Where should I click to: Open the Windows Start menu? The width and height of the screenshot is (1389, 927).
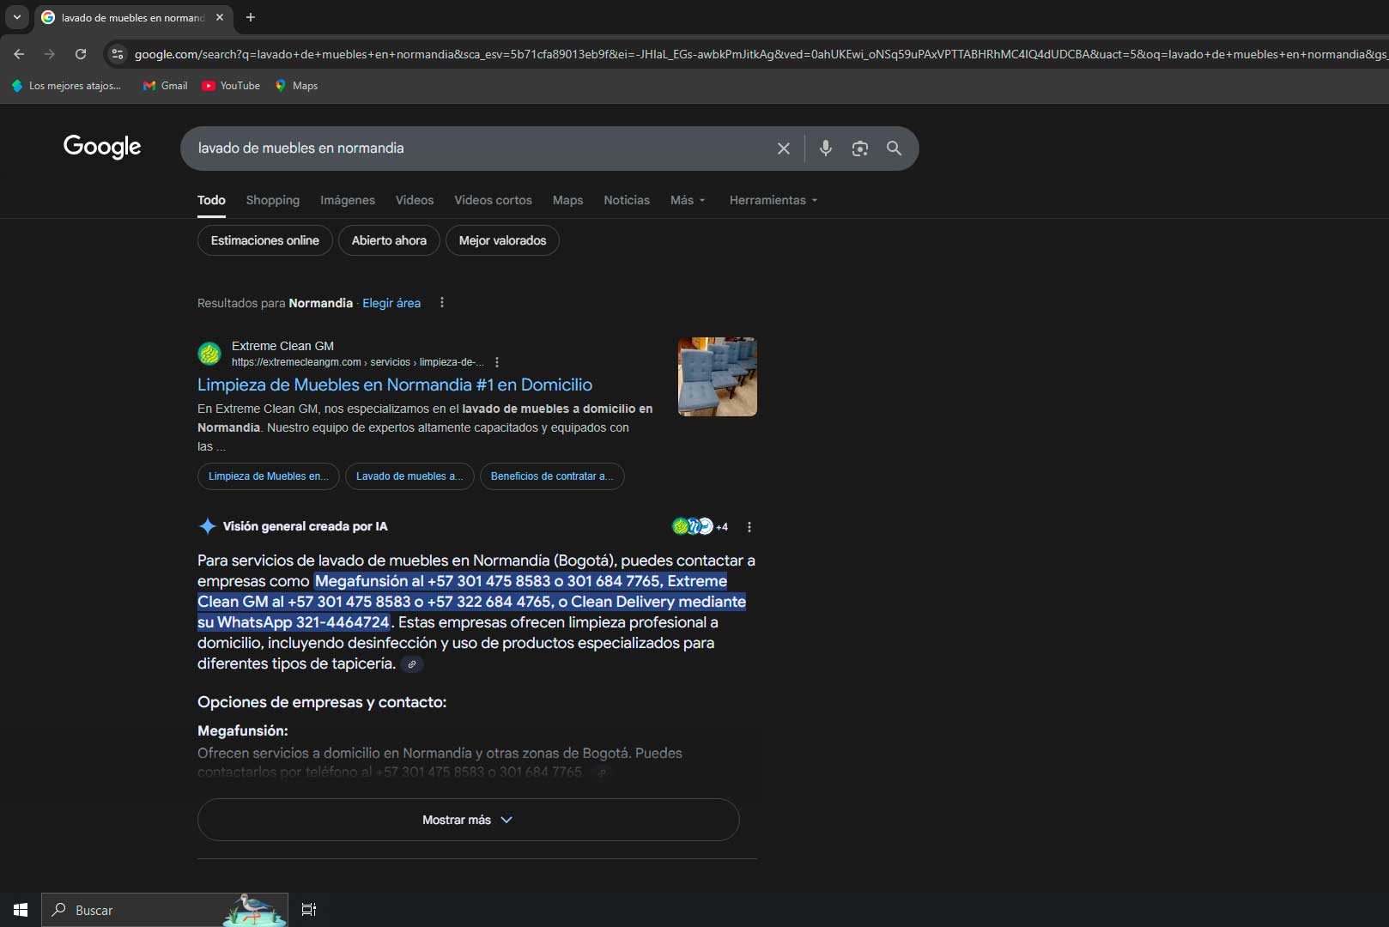coord(21,910)
